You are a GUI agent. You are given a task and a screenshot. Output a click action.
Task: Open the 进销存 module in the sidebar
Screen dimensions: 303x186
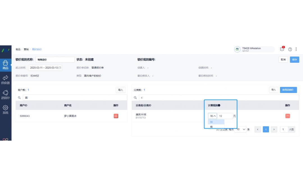coord(6,94)
